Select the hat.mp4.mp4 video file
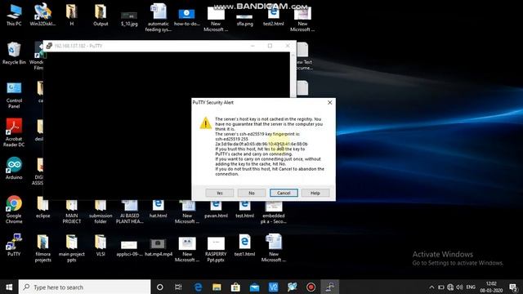The height and width of the screenshot is (294, 523). click(x=158, y=247)
